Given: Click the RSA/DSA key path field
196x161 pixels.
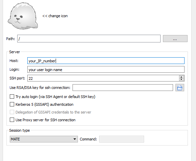Looking at the screenshot, I should (x=123, y=88).
